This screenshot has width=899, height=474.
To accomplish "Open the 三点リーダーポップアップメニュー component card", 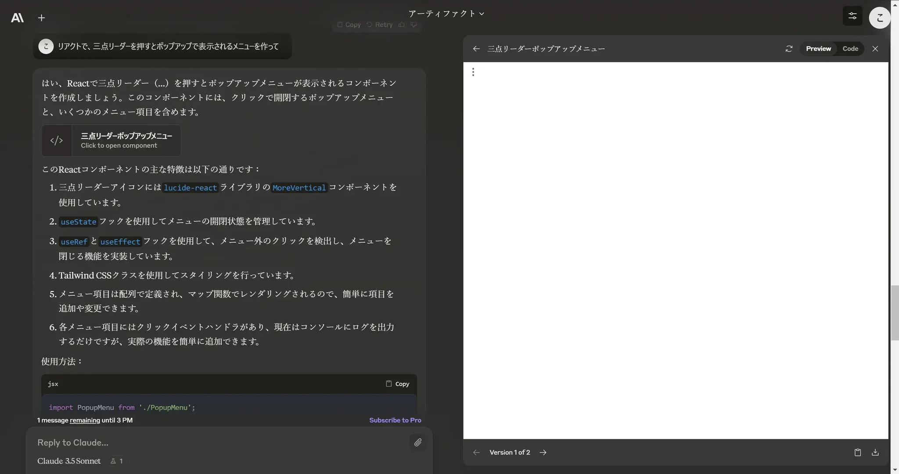I will [x=111, y=140].
